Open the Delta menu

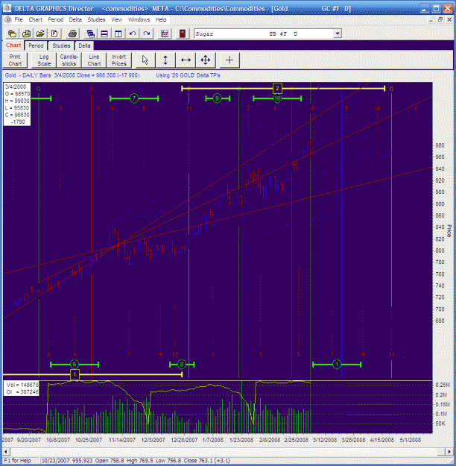(75, 19)
